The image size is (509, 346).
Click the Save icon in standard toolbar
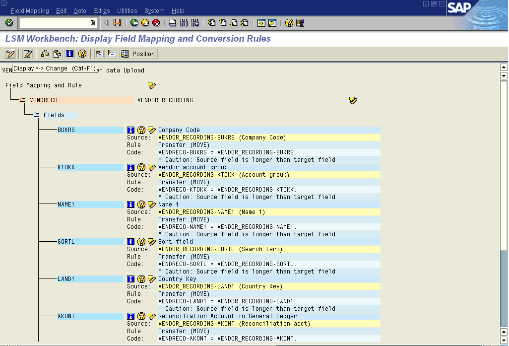[x=117, y=23]
